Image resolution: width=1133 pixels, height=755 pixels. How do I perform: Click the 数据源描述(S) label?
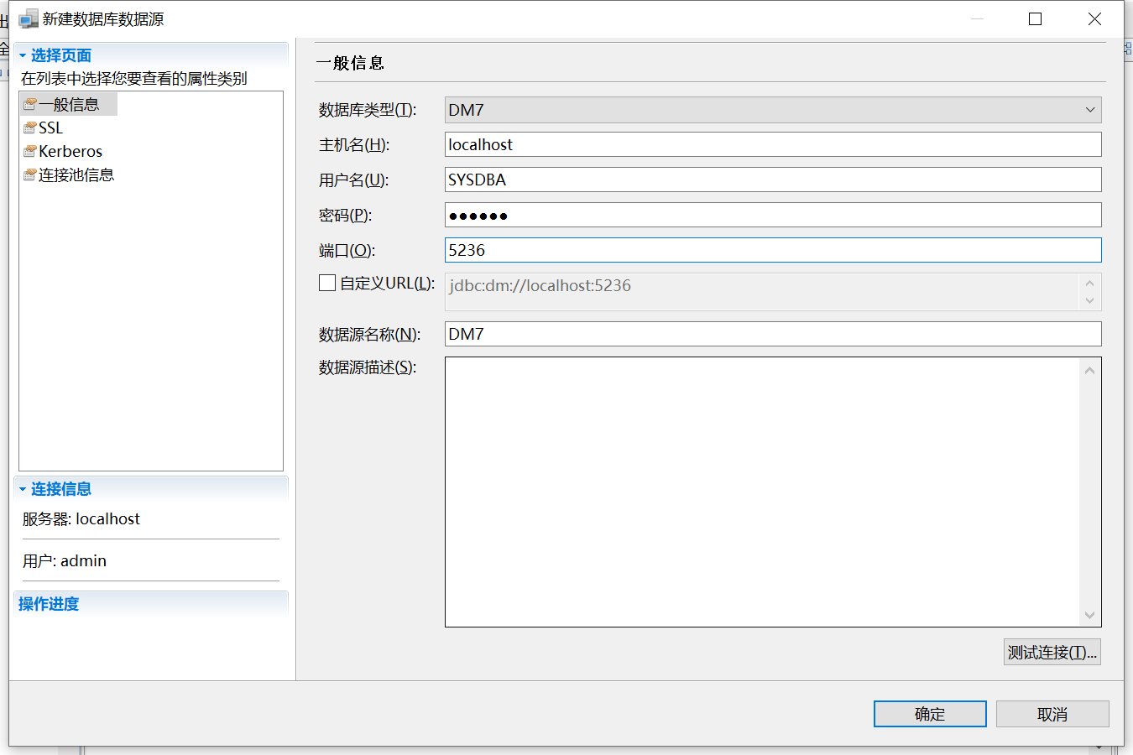(368, 367)
